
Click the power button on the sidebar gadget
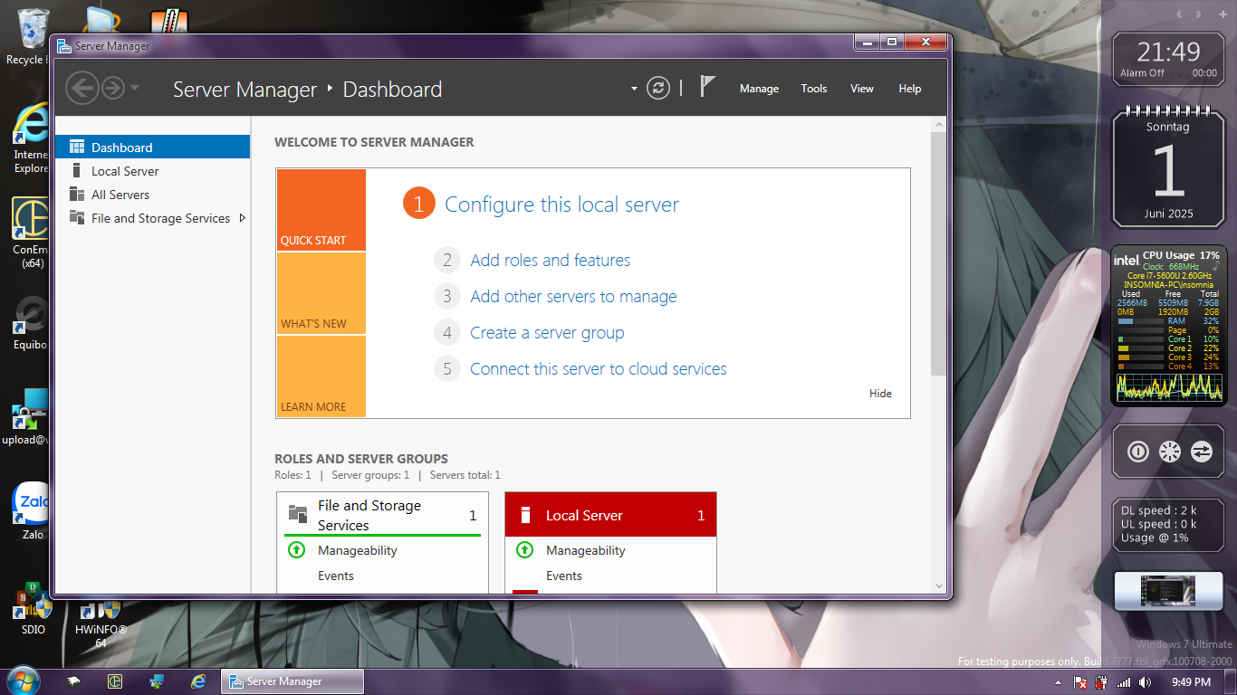1138,451
